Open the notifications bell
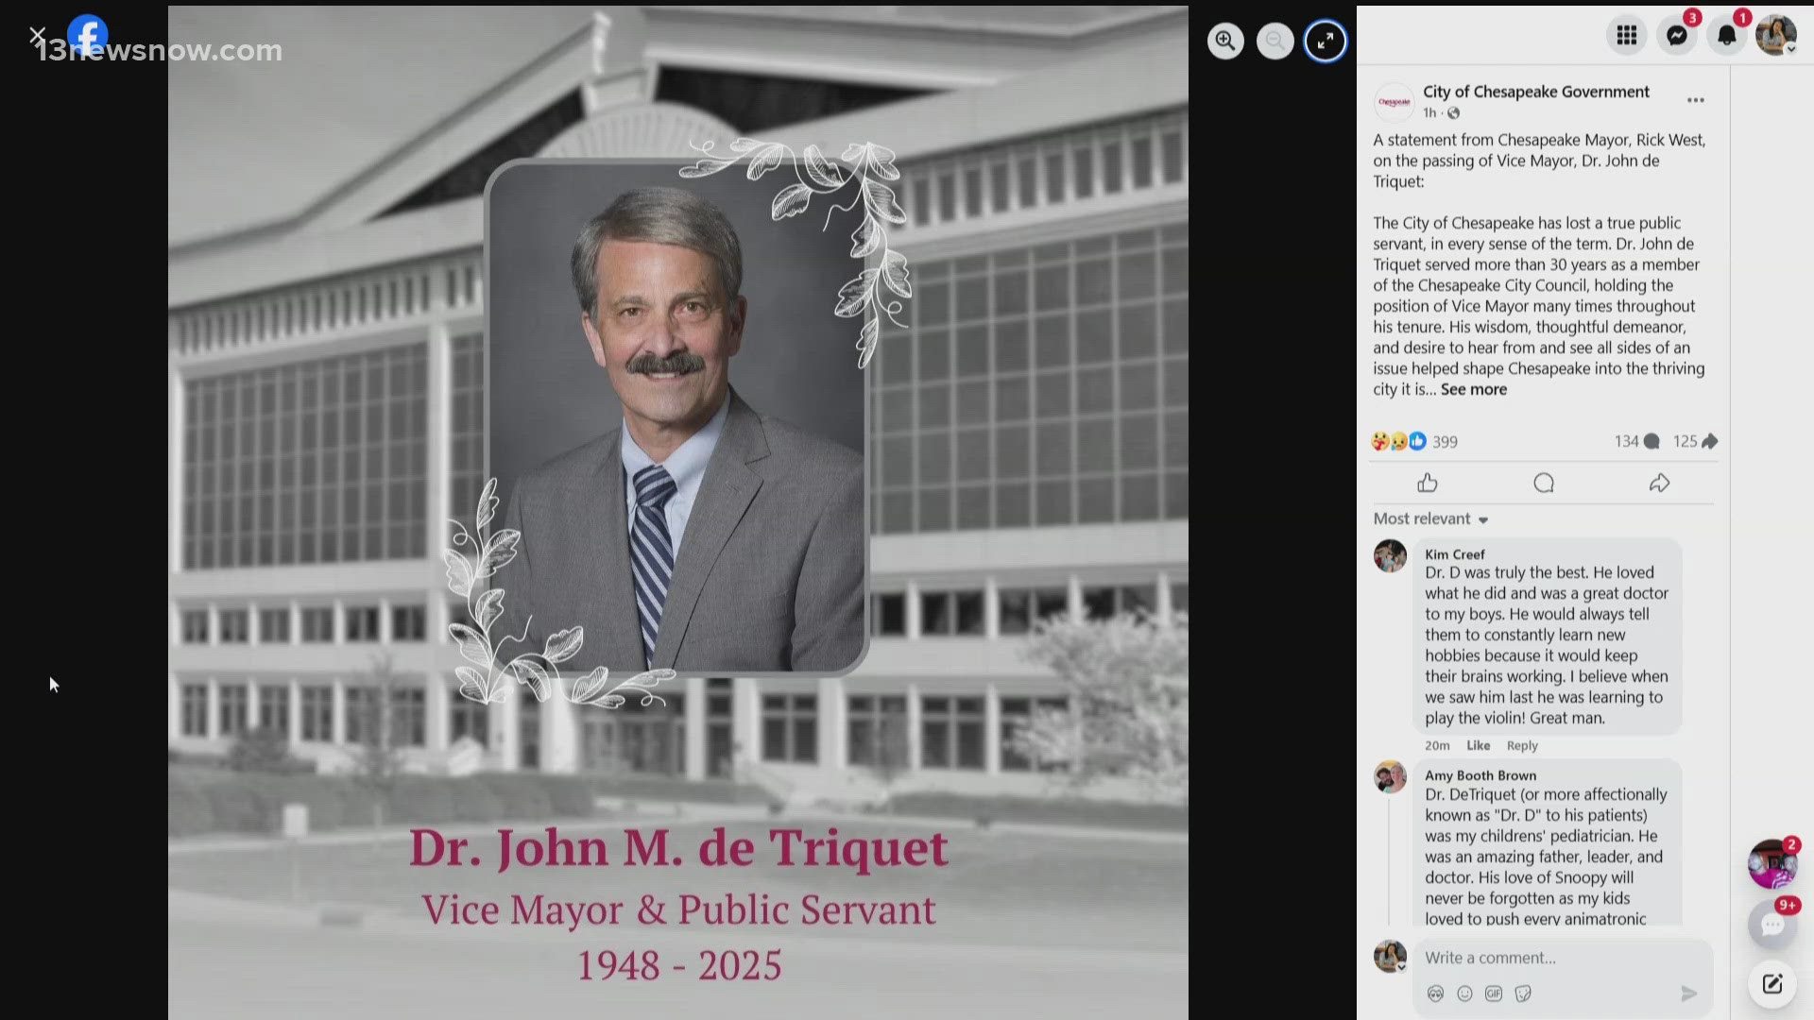The height and width of the screenshot is (1020, 1814). [x=1726, y=36]
